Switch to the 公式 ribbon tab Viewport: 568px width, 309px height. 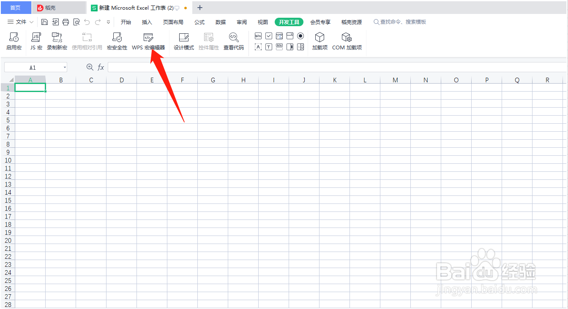point(199,22)
